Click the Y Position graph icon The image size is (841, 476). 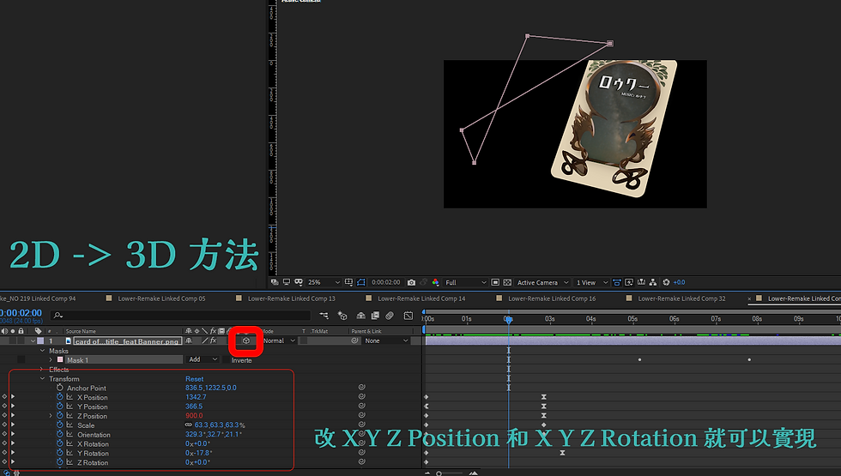(70, 407)
